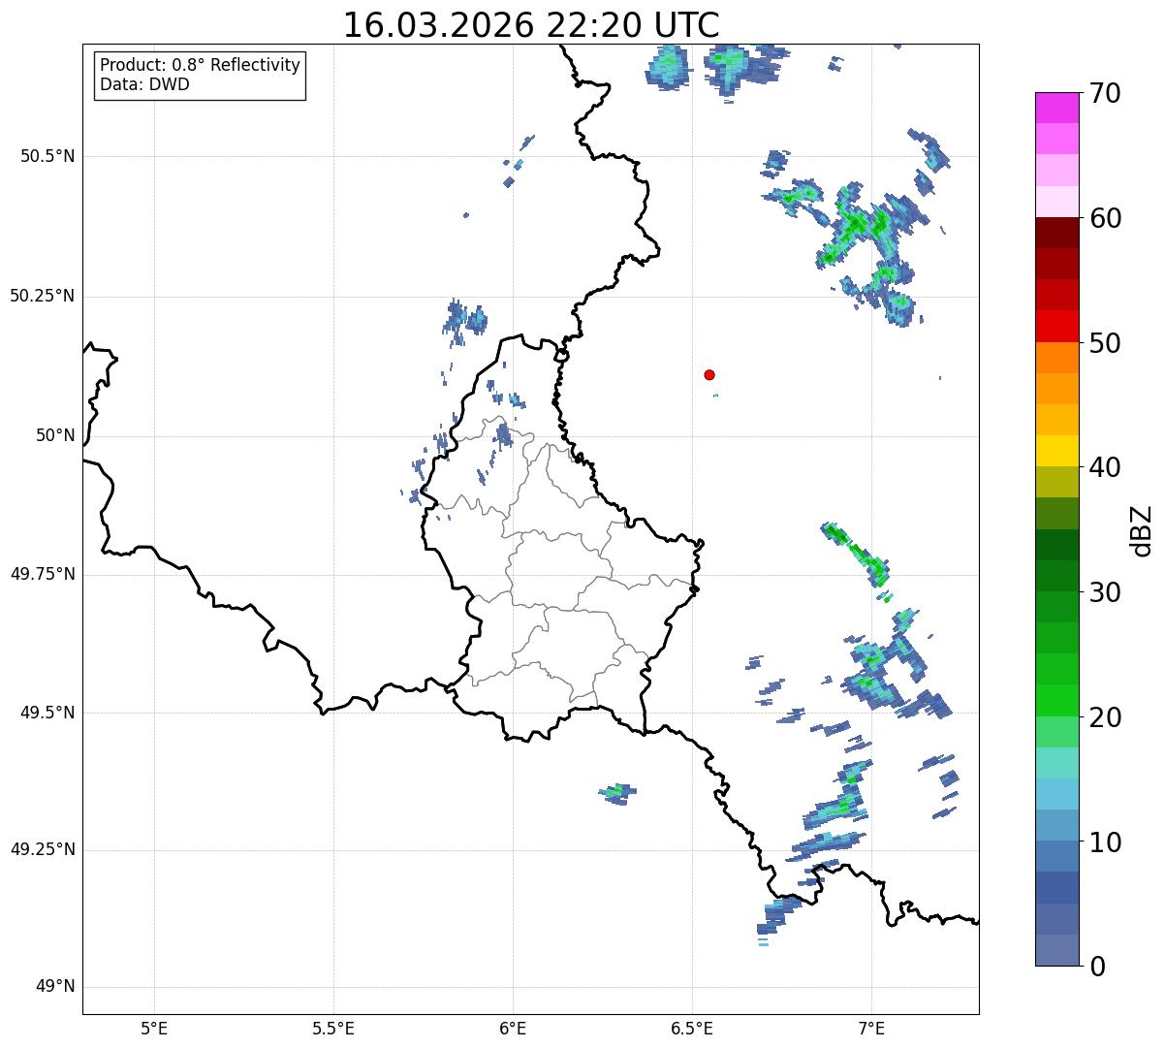Click the dark maroon colorbar swatch below 60
Viewport: 1165px width, 1048px height.
1056,233
